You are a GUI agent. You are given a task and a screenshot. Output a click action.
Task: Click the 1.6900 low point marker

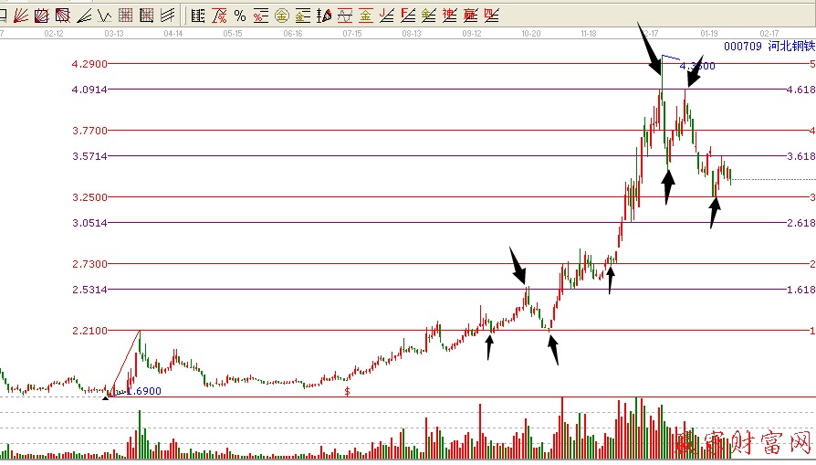[142, 391]
